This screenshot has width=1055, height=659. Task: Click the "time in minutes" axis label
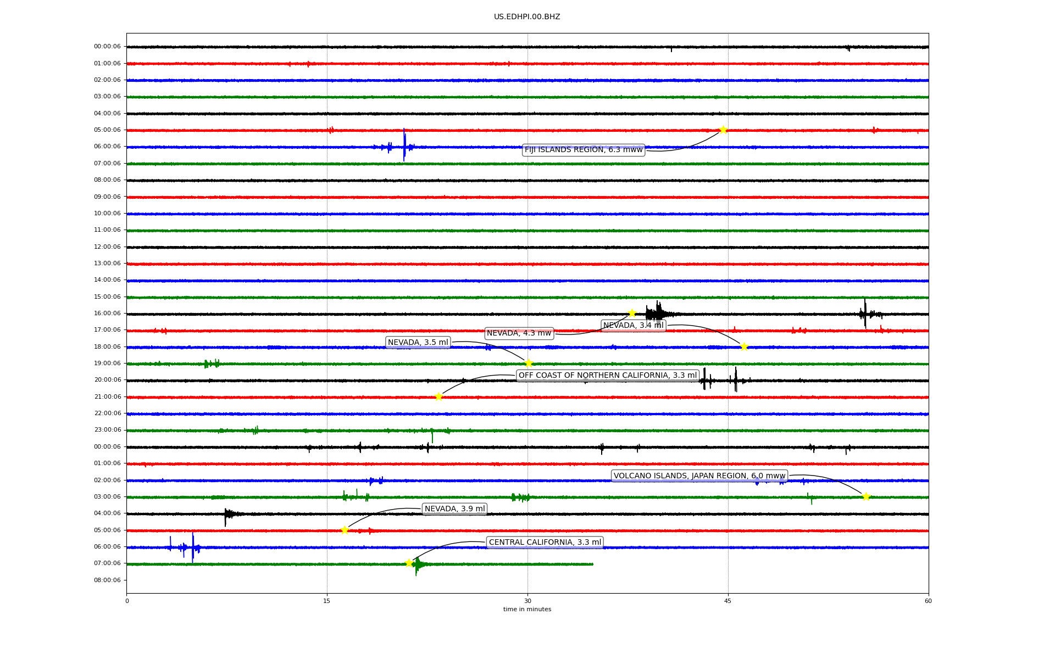coord(527,610)
